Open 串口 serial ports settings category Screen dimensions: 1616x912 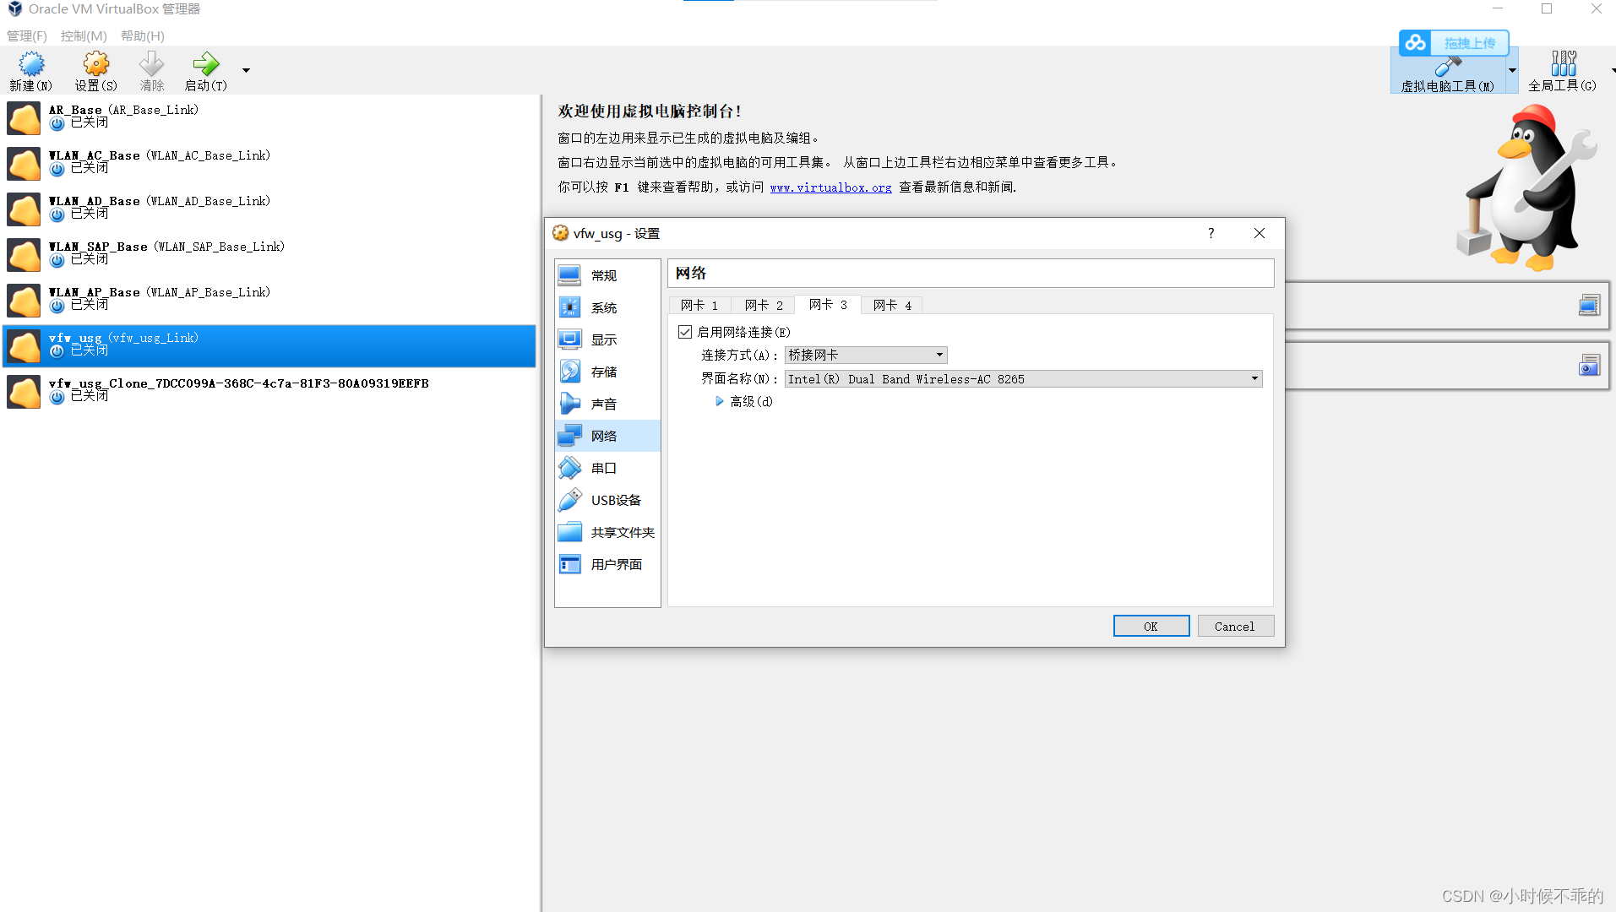(x=607, y=468)
